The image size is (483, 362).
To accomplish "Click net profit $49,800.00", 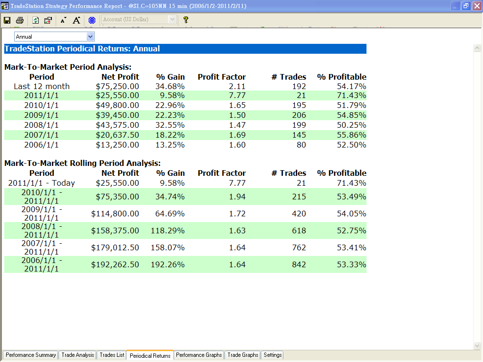I will click(117, 105).
